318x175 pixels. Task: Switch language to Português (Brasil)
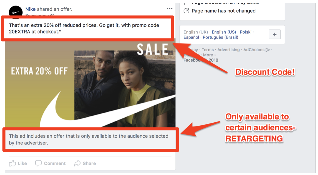[220, 37]
